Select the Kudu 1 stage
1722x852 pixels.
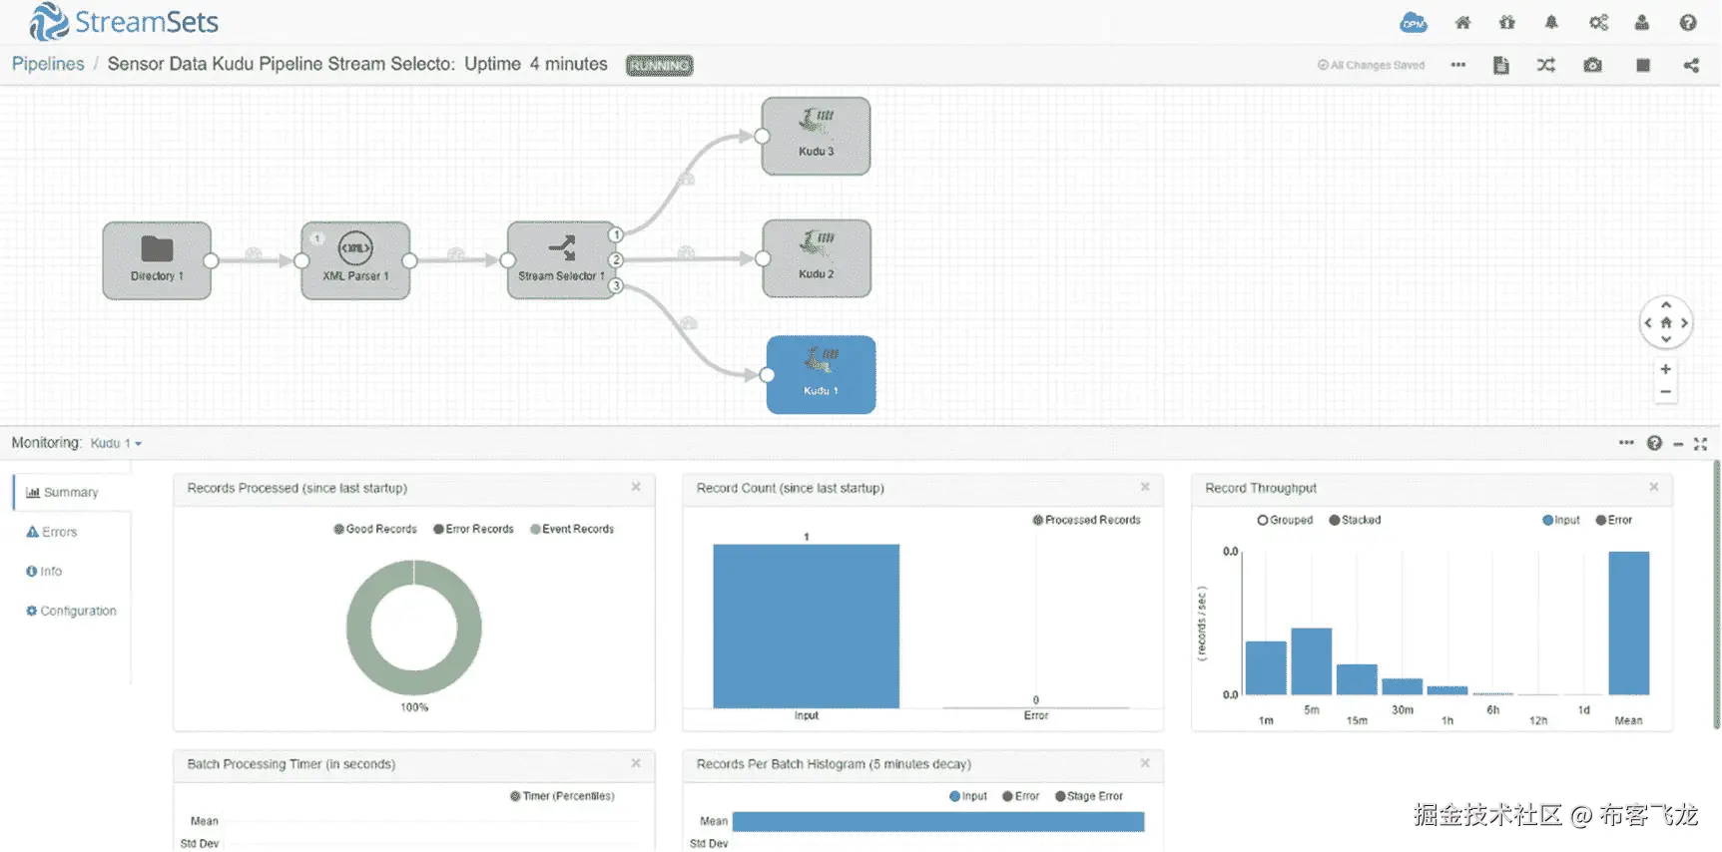pyautogui.click(x=821, y=375)
